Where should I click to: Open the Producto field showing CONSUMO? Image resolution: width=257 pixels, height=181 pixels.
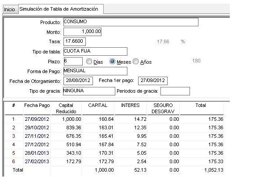click(131, 22)
